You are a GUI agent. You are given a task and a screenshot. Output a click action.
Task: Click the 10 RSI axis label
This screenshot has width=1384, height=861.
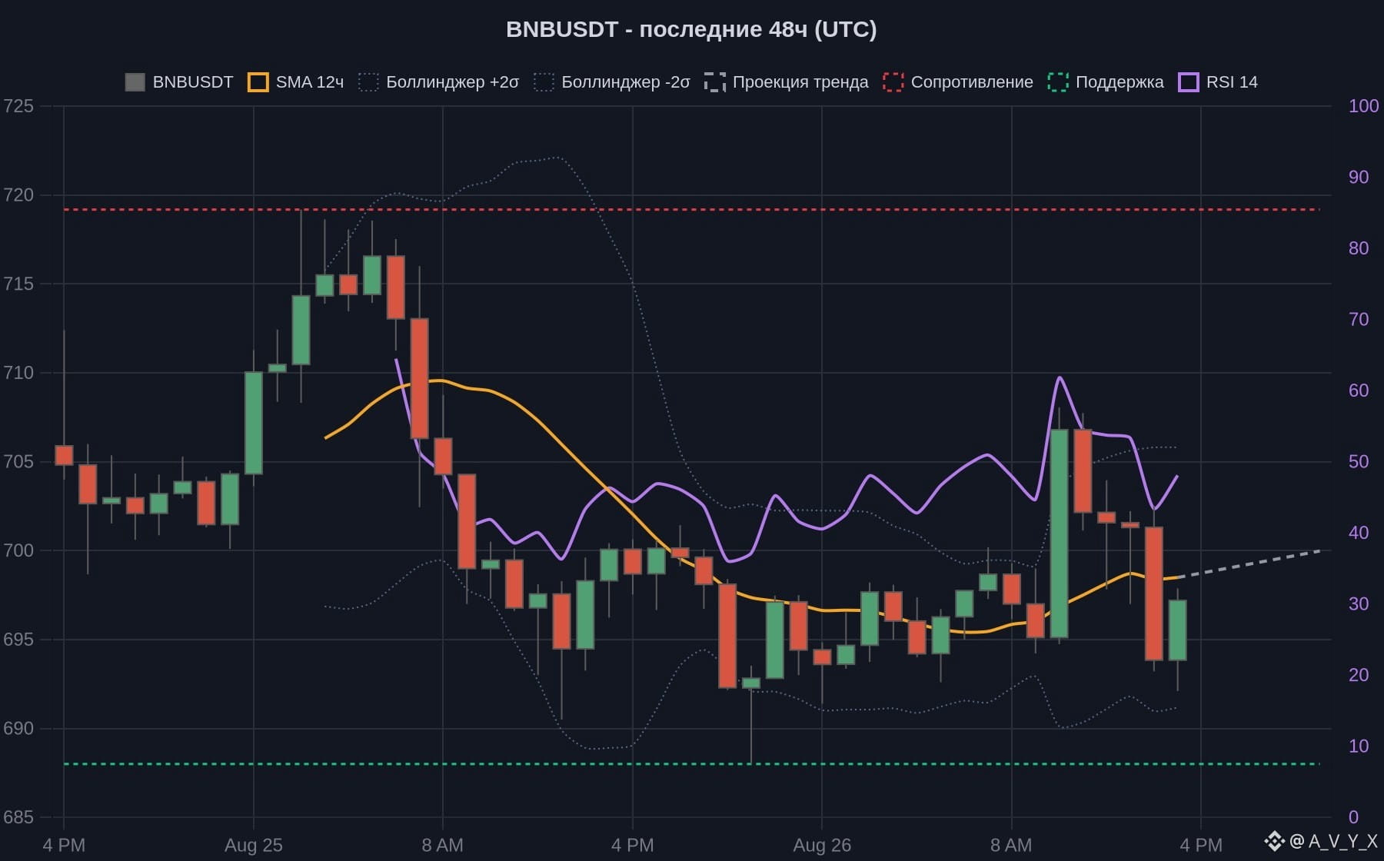pos(1359,746)
